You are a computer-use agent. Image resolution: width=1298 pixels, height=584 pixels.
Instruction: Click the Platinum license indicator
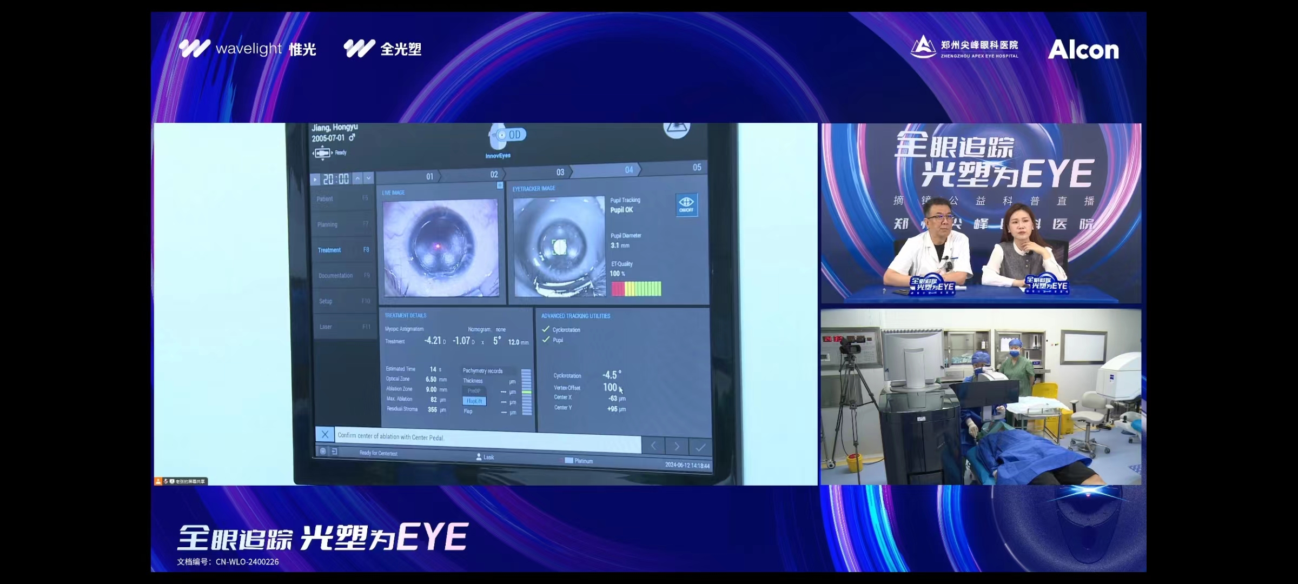click(579, 461)
